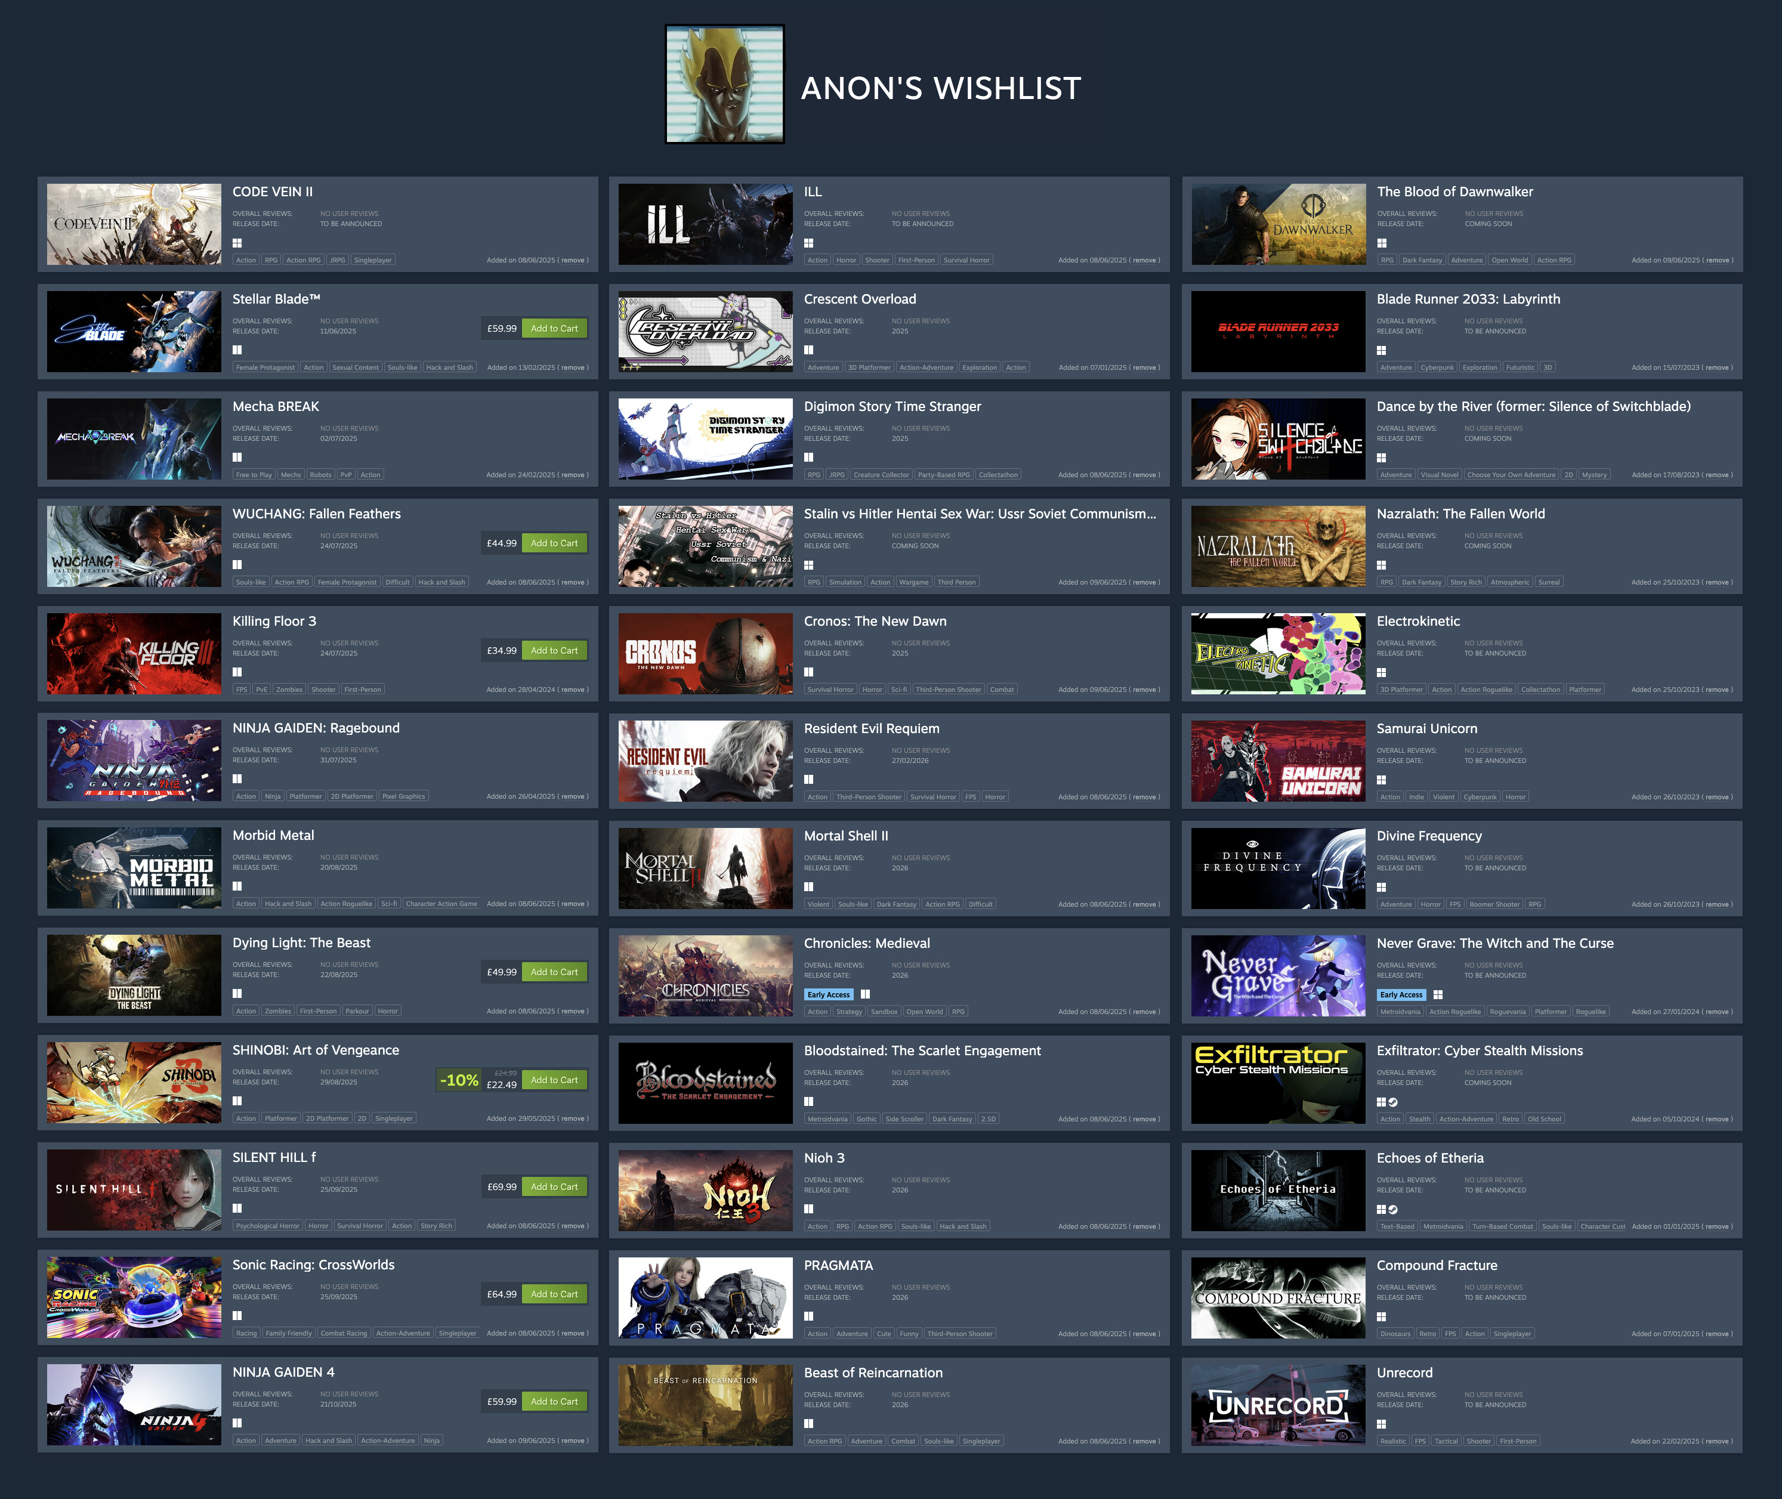Add Dying Light: The Beast to cart

(554, 972)
